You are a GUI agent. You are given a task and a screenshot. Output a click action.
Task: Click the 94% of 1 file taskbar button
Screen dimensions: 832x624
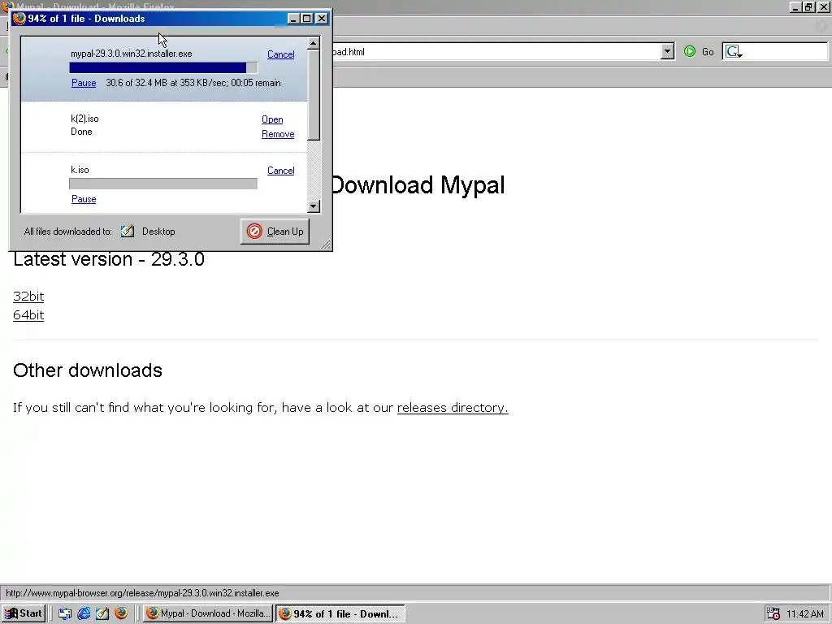click(340, 613)
